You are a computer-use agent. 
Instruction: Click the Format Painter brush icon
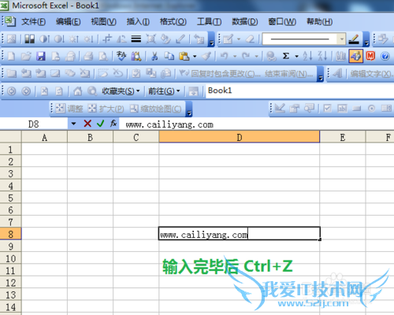pyautogui.click(x=206, y=56)
